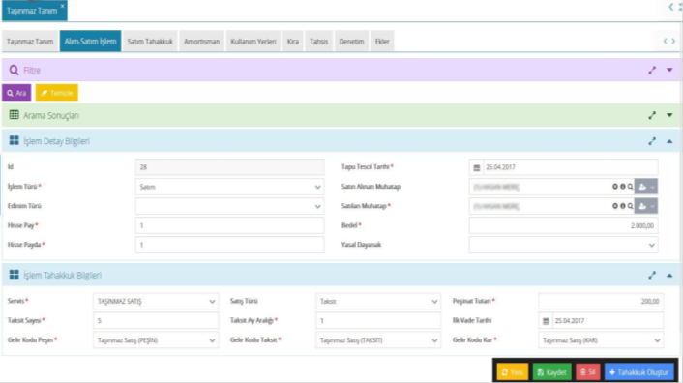Focus the Taksit Ay Aralığı input
This screenshot has width=683, height=383.
point(378,321)
